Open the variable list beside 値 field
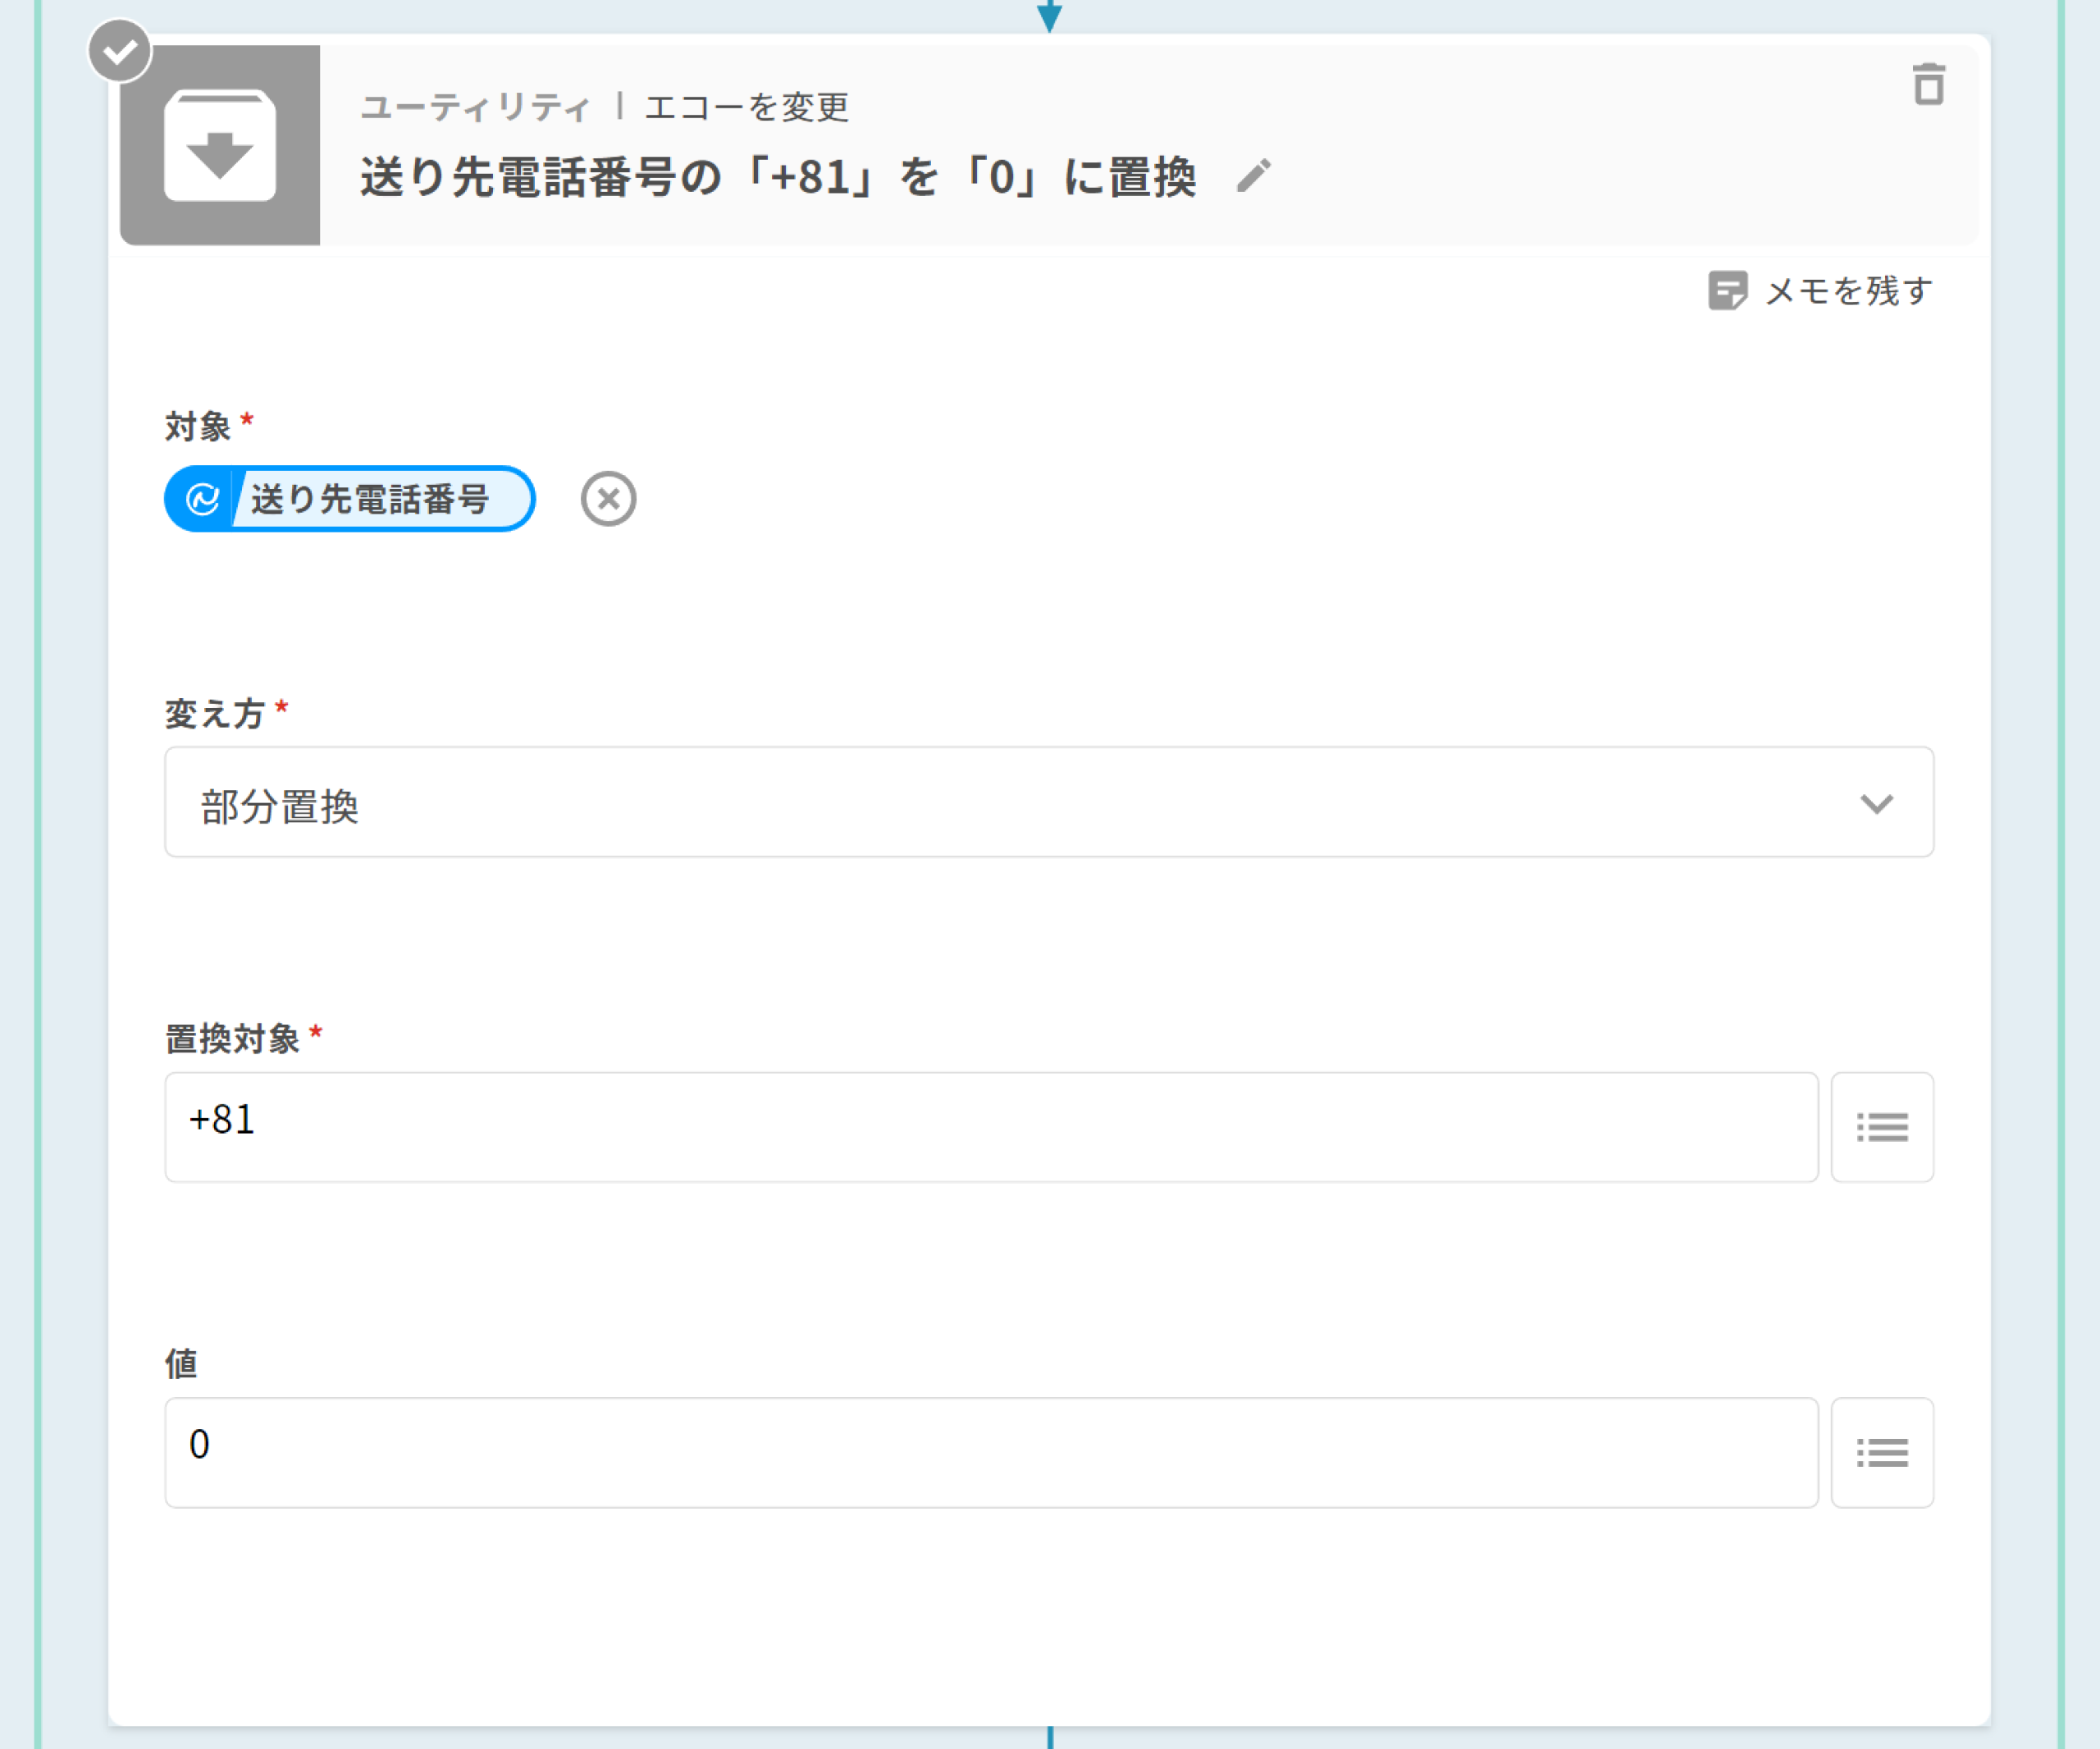This screenshot has width=2100, height=1749. coord(1881,1452)
